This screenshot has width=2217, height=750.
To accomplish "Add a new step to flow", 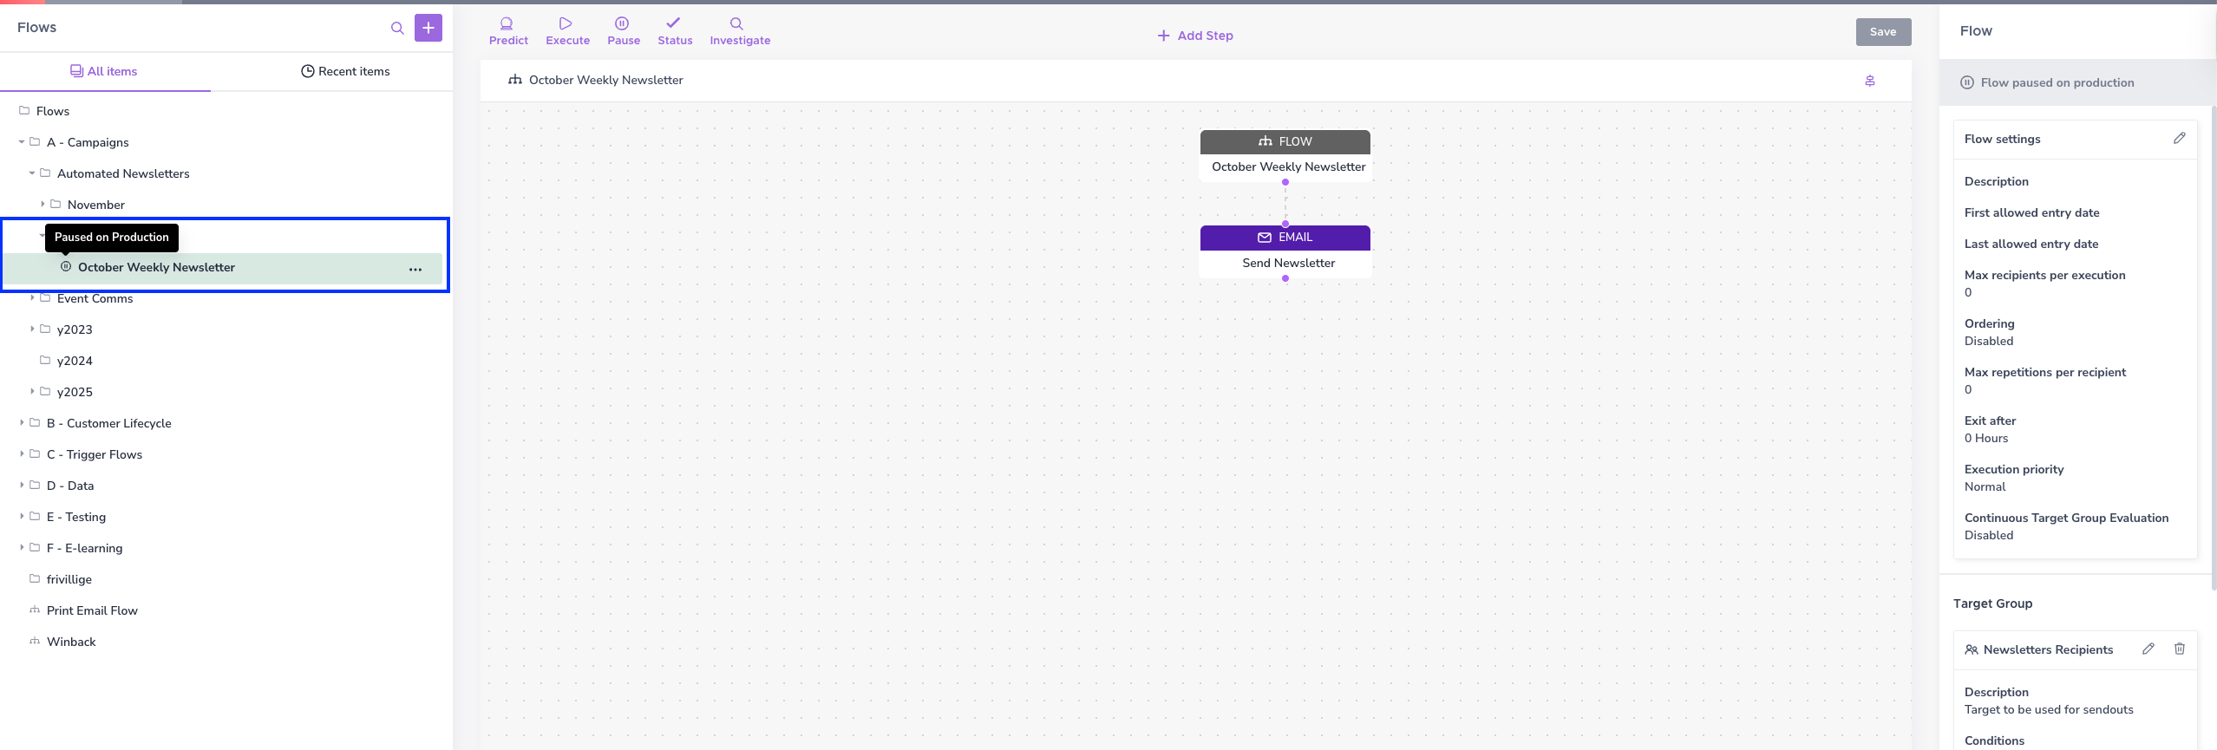I will click(x=1195, y=36).
